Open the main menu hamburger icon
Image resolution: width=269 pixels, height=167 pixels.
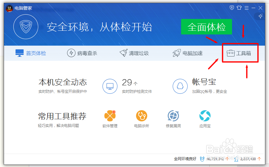click(x=247, y=8)
